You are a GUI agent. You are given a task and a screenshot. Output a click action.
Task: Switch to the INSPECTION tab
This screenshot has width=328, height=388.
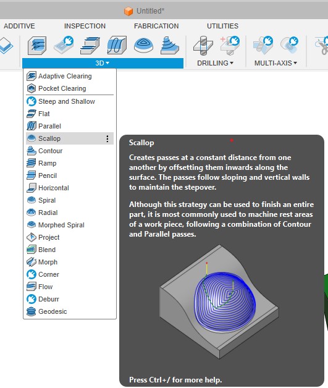85,26
